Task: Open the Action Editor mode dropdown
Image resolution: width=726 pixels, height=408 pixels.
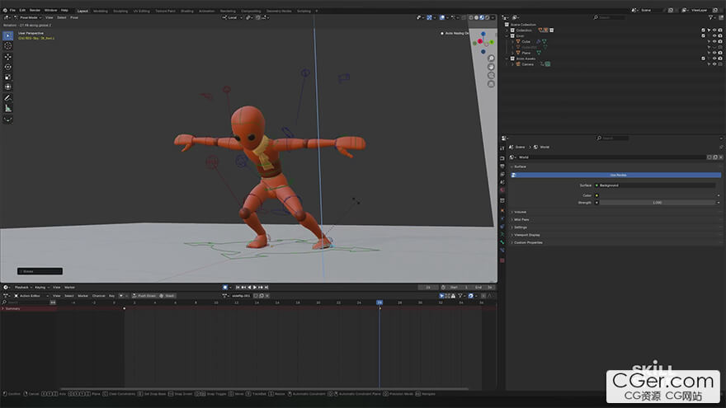Action: [x=31, y=296]
